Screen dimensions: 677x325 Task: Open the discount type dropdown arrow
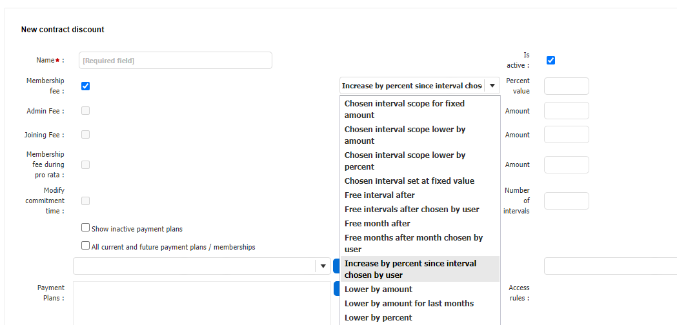tap(492, 86)
